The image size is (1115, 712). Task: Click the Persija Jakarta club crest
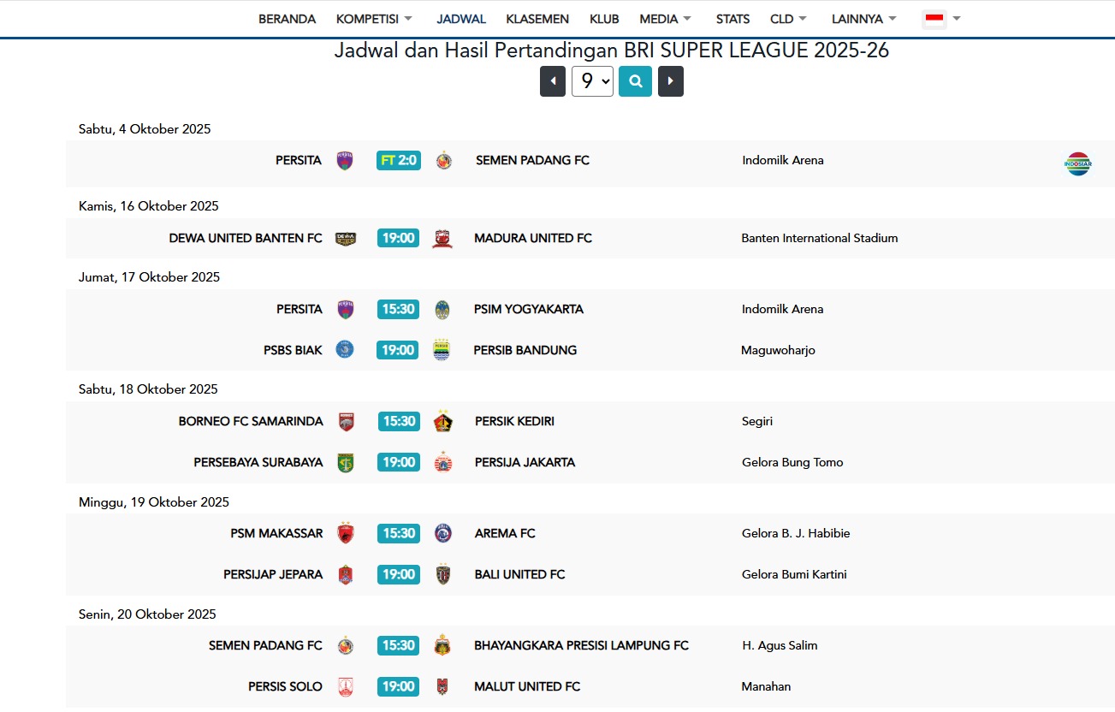click(442, 462)
